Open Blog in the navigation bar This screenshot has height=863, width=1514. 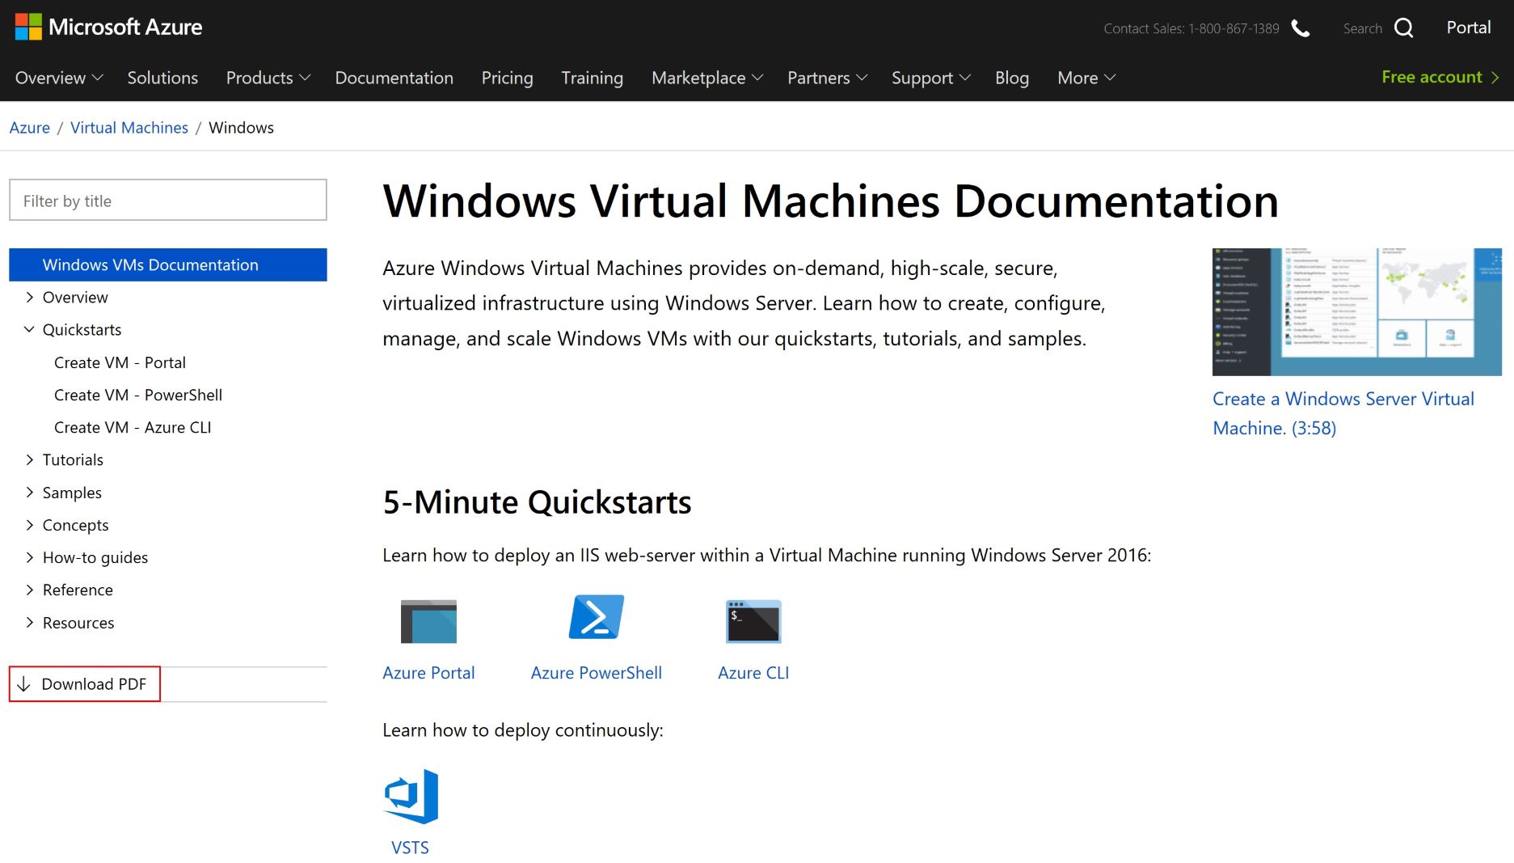click(x=1012, y=78)
